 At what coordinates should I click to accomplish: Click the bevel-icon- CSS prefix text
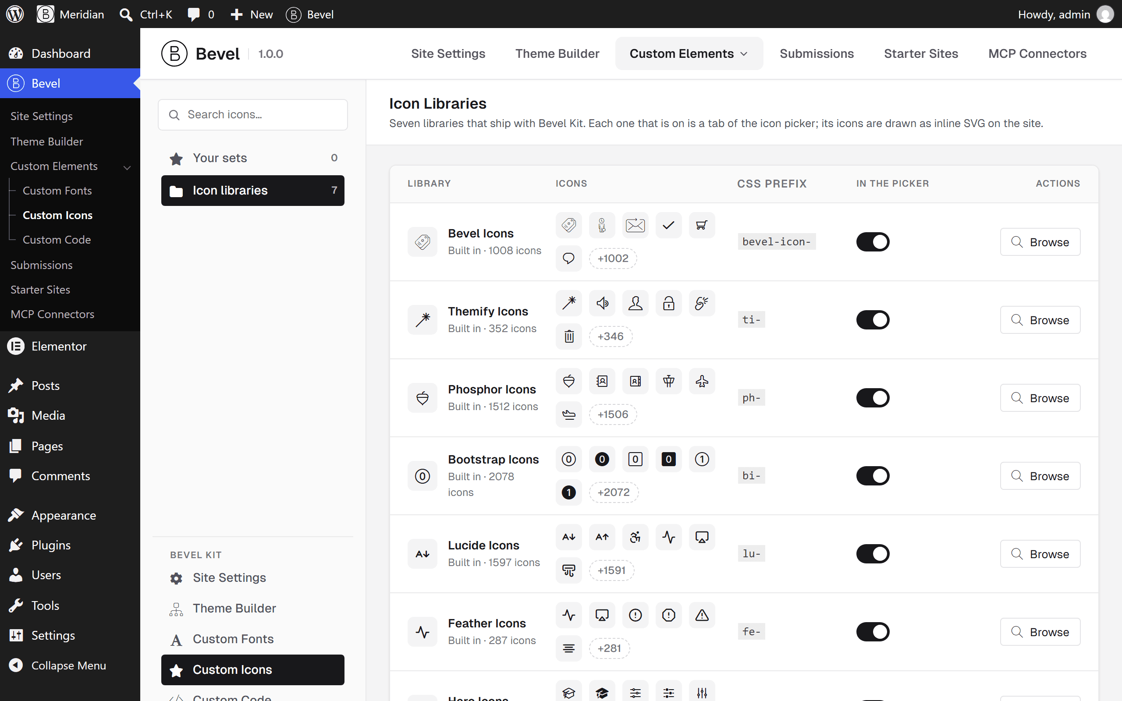pyautogui.click(x=777, y=241)
